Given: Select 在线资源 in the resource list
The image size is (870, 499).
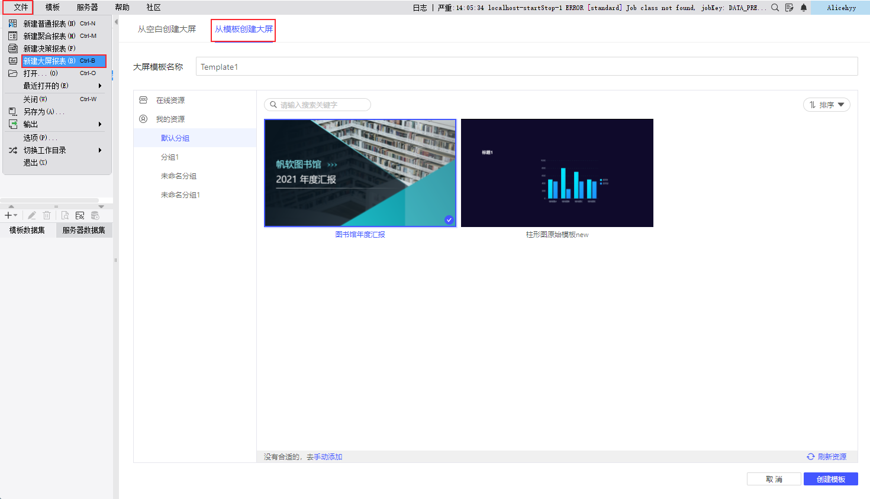Looking at the screenshot, I should (195, 100).
